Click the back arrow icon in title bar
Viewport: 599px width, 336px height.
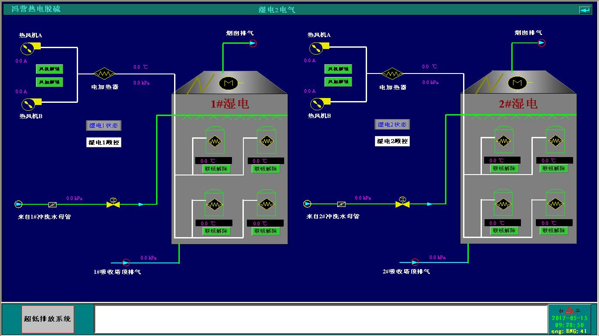[x=585, y=10]
